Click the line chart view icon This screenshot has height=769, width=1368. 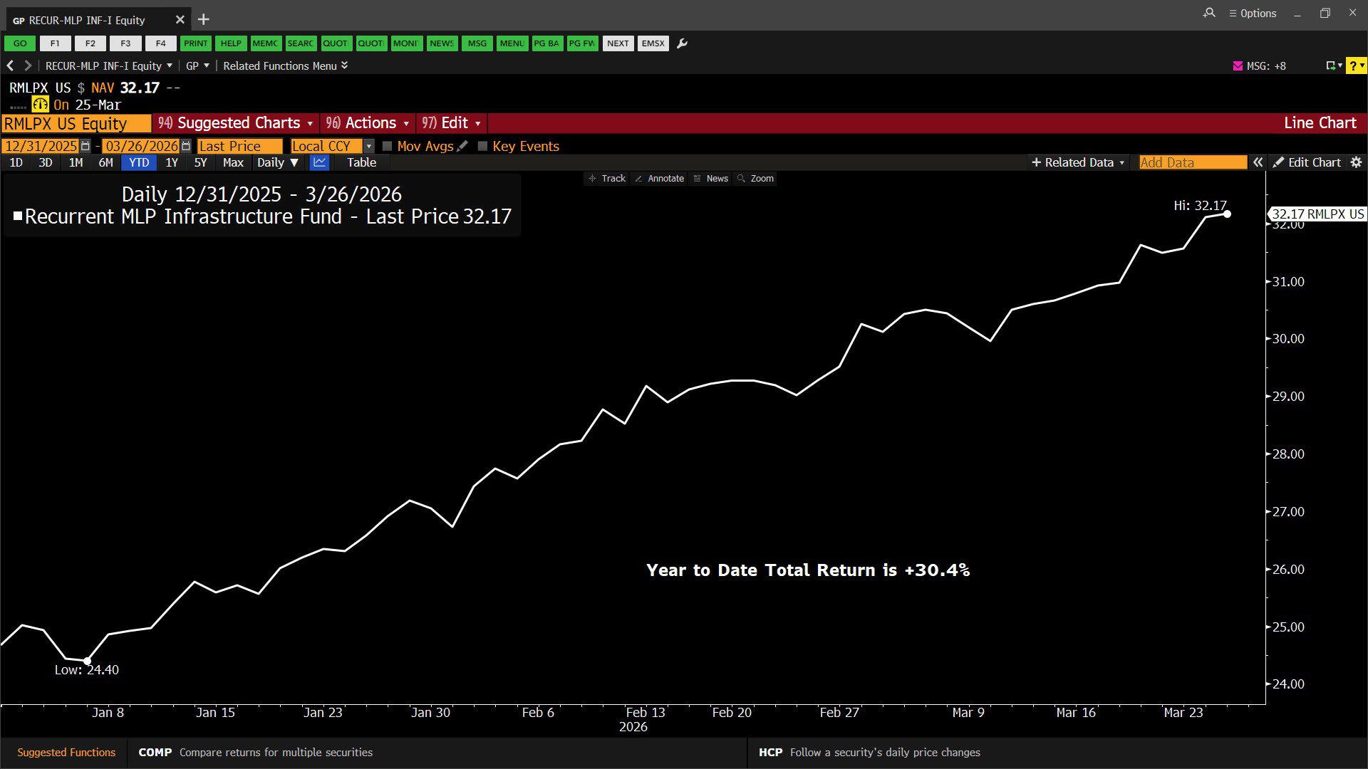[x=319, y=162]
